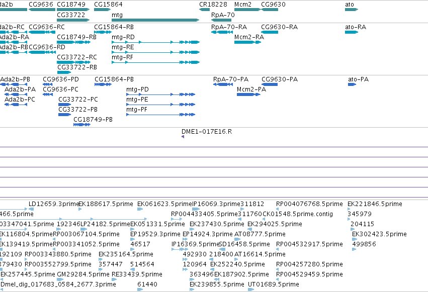Select the RpA-70-RA transcript

pyautogui.click(x=223, y=32)
